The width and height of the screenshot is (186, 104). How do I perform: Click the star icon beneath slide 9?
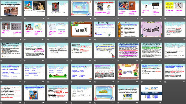point(1,40)
